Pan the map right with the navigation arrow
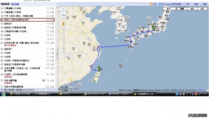 click(66, 12)
